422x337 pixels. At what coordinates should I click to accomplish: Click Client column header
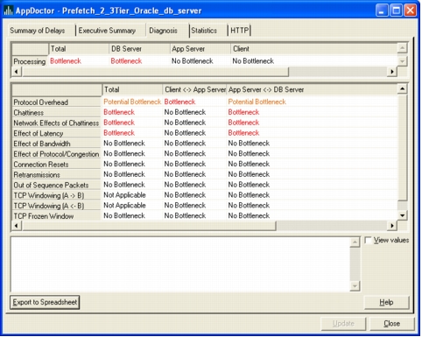coord(314,49)
